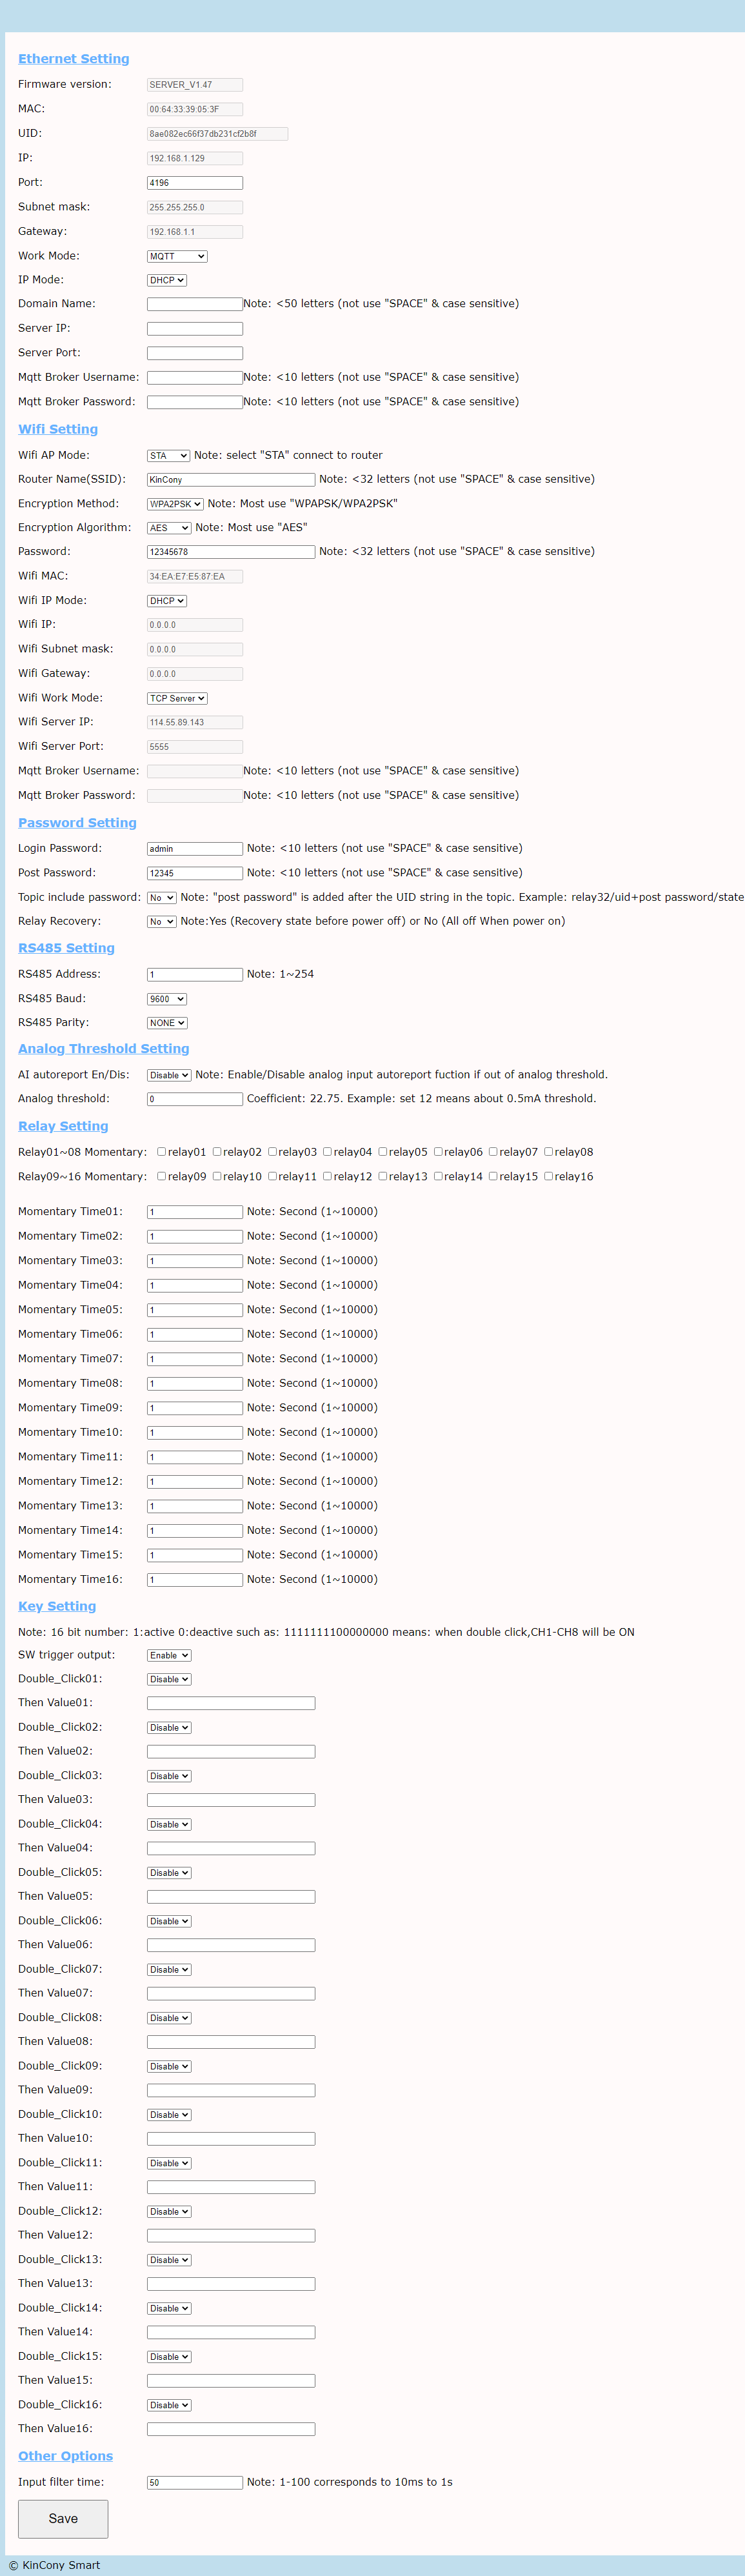
Task: Focus the Router Name(SSID) text field
Action: (231, 480)
